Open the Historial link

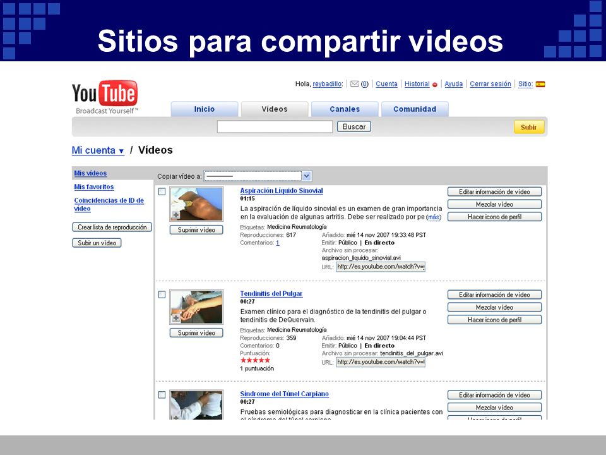[x=417, y=84]
